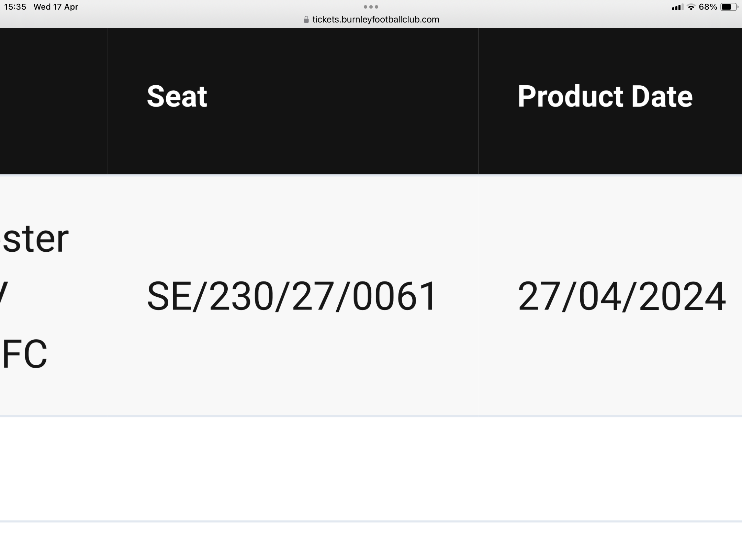742x557 pixels.
Task: Click the Product Date column header
Action: tap(605, 97)
